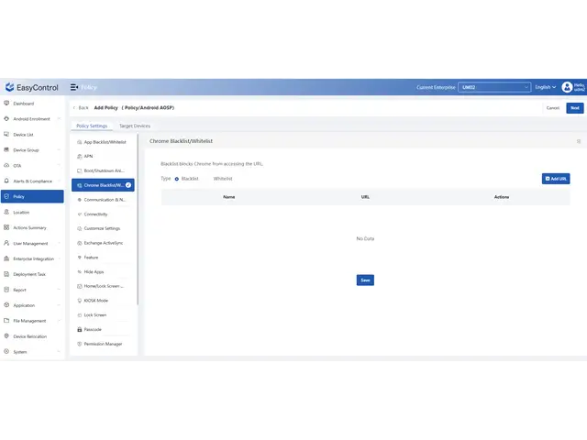Click the Add URL button
Viewport: 587px width, 440px height.
click(x=556, y=179)
